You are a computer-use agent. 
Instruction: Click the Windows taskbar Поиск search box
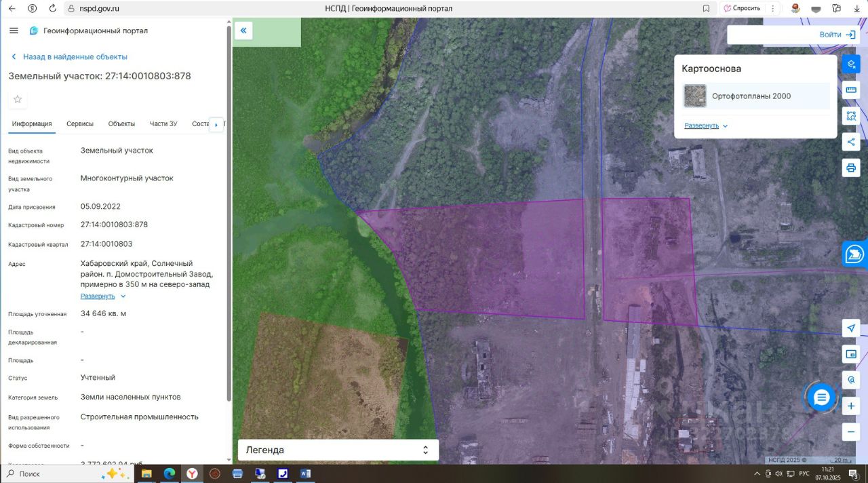pos(68,474)
